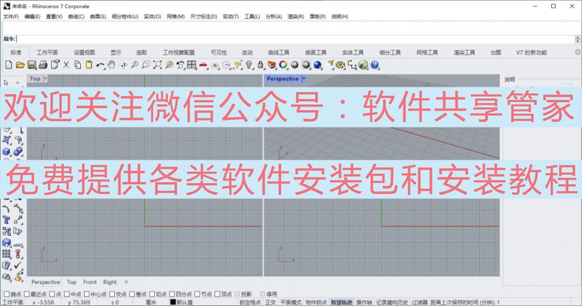Toggle 智慧轨迹 in the status bar
The height and width of the screenshot is (306, 582).
pos(342,302)
